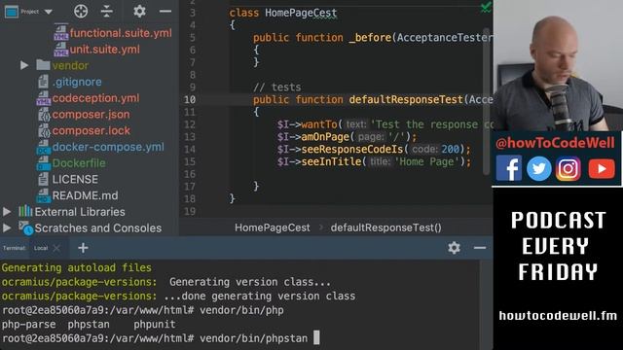Open docker-compose.yml file
The image size is (623, 350).
pos(108,147)
